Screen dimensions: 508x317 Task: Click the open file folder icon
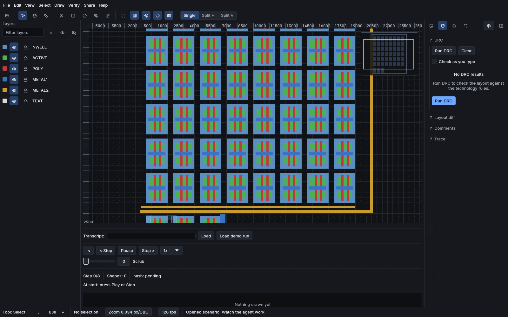[7, 16]
